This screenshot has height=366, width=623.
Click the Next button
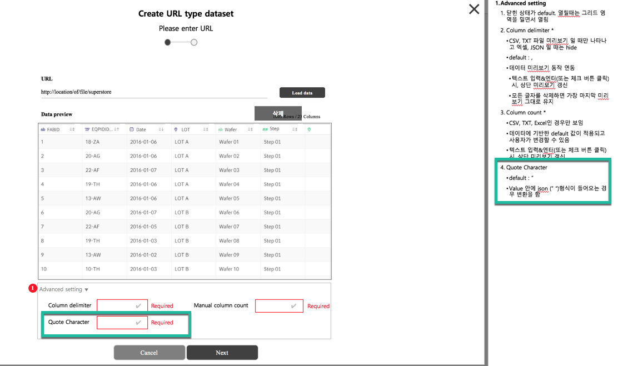(x=222, y=352)
